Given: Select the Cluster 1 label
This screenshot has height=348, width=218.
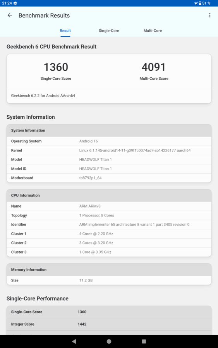Looking at the screenshot, I should pos(19,234).
